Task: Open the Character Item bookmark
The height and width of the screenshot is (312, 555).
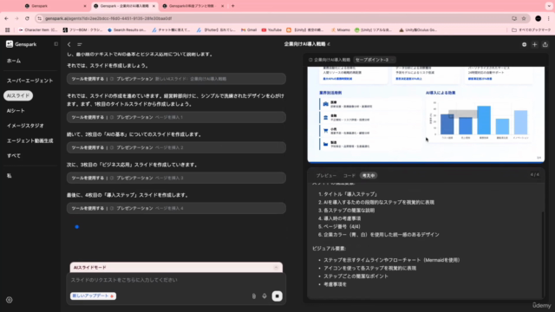Action: [38, 30]
